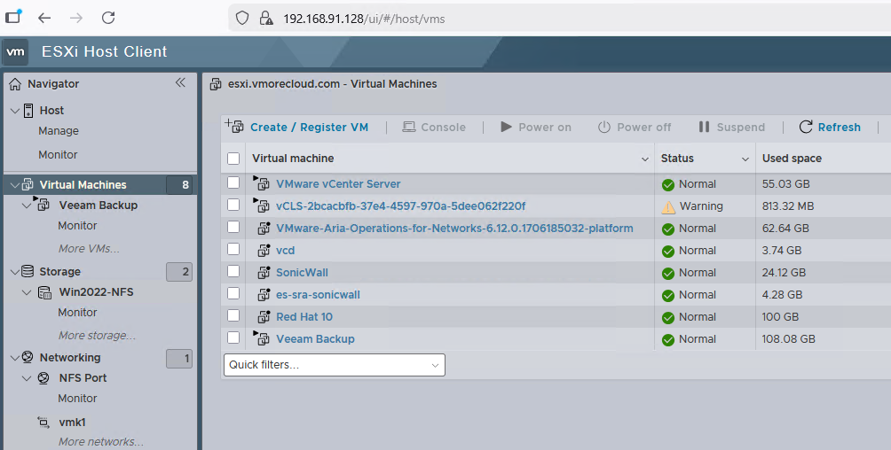The height and width of the screenshot is (450, 891).
Task: Check the vCLS-2bcacbfb row checkbox
Action: (233, 205)
